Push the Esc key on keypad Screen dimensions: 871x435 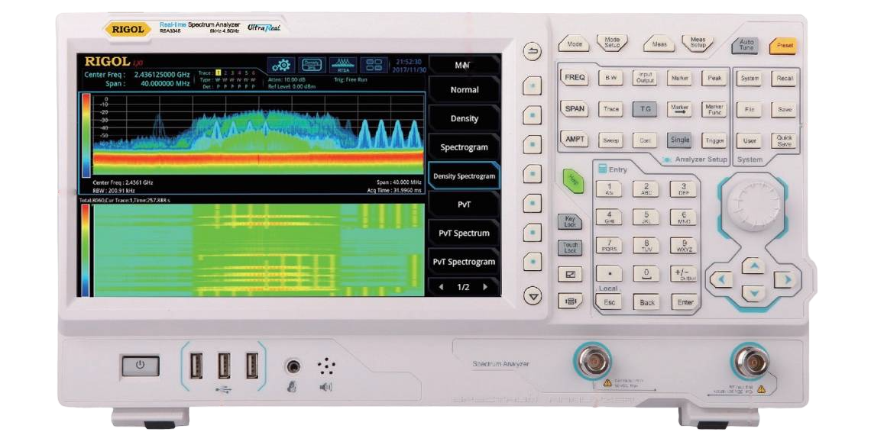tap(609, 302)
